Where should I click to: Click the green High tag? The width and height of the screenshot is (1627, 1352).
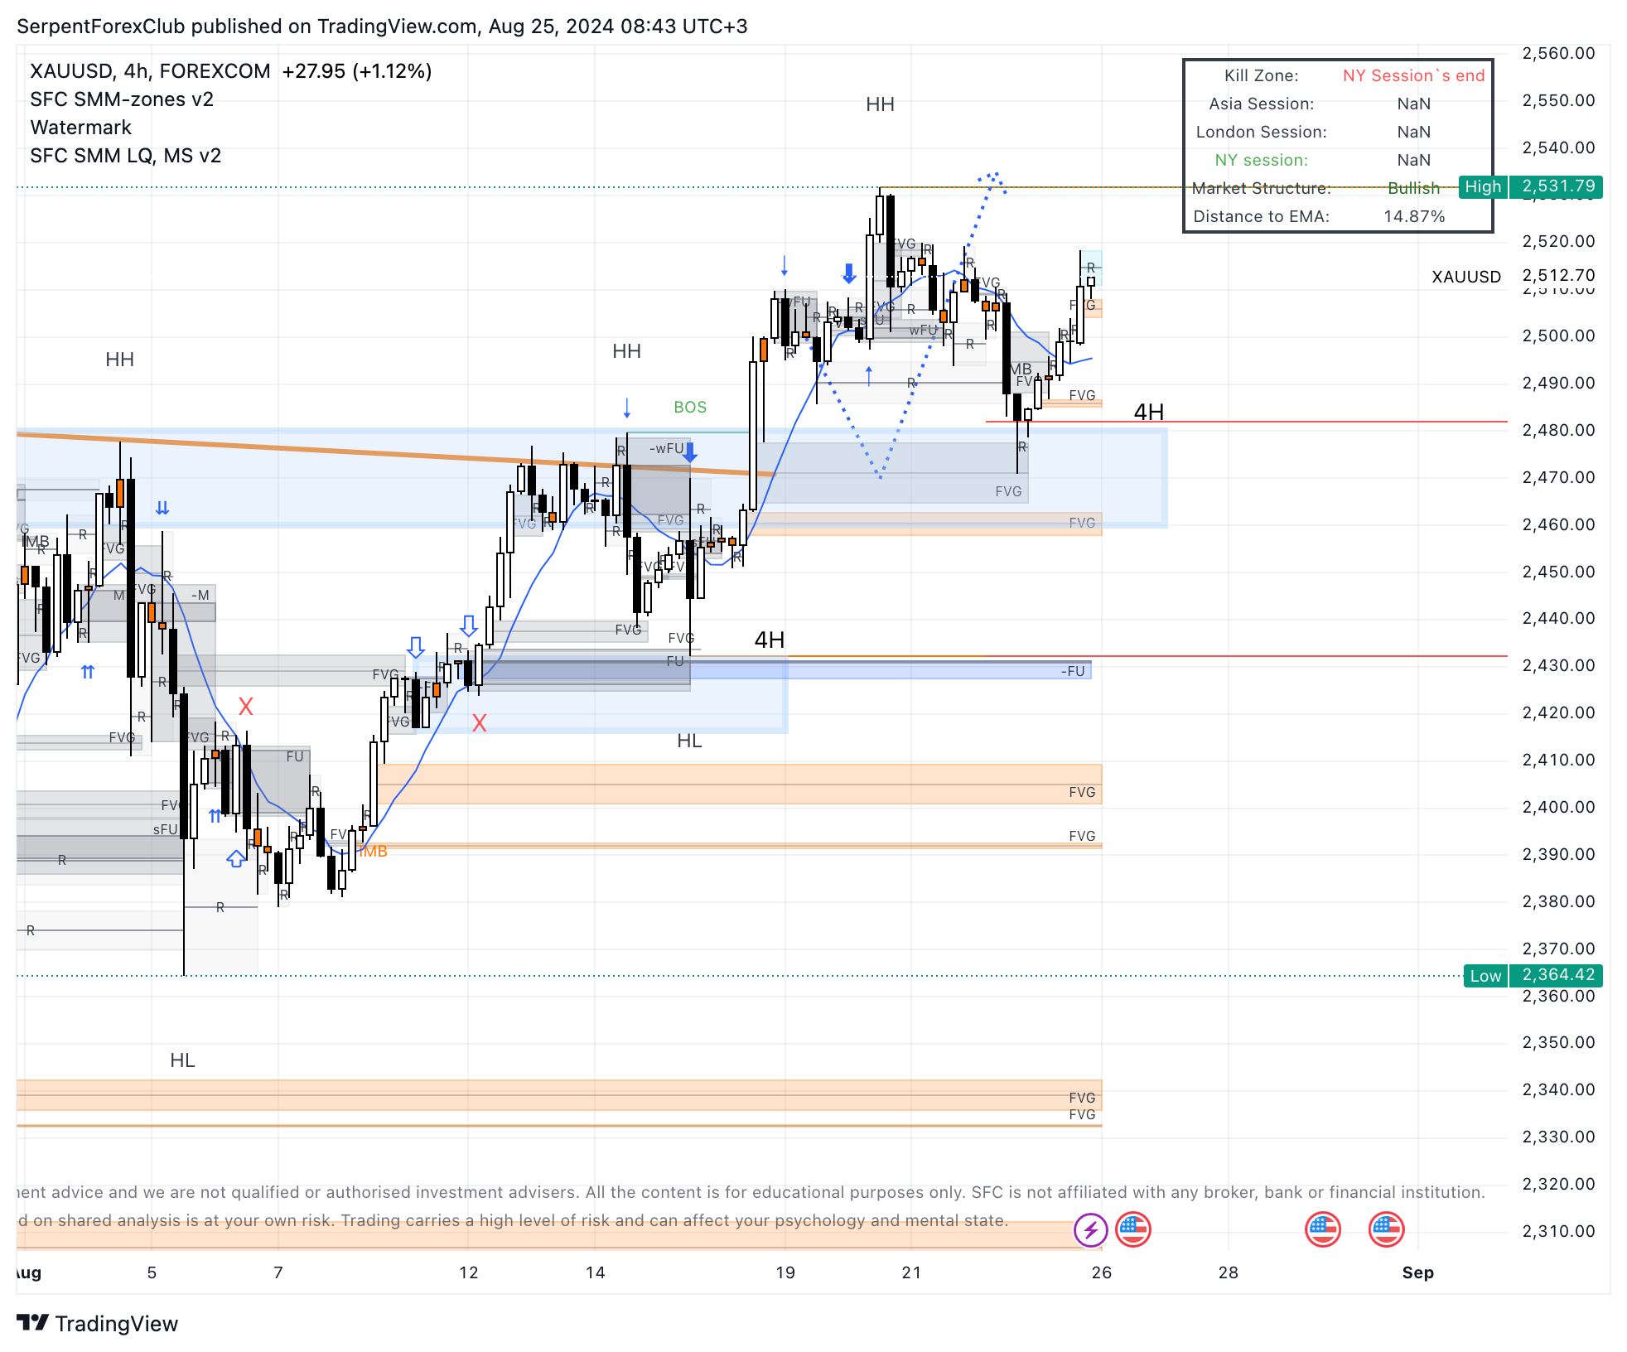[1483, 186]
